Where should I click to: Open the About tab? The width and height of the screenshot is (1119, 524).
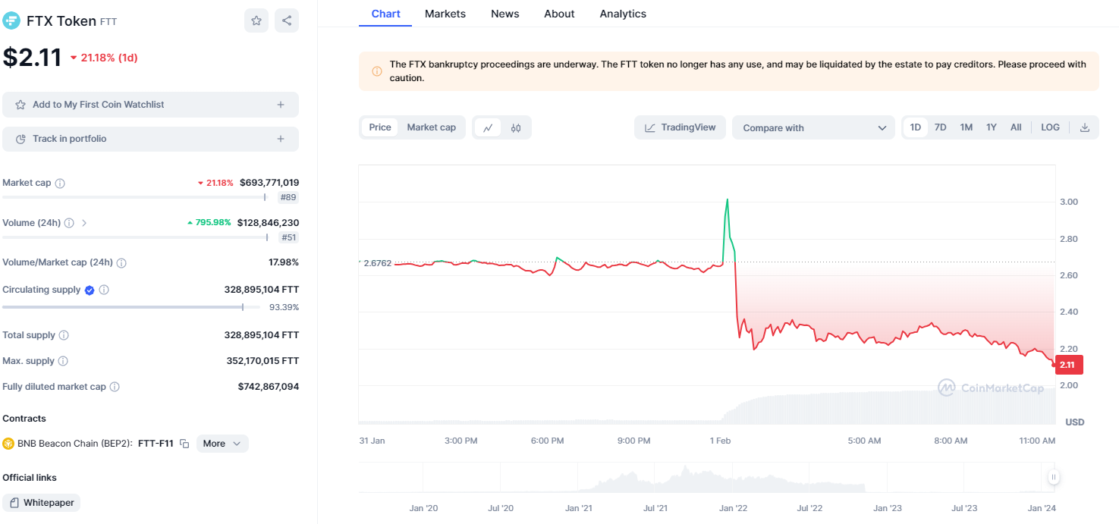tap(559, 14)
